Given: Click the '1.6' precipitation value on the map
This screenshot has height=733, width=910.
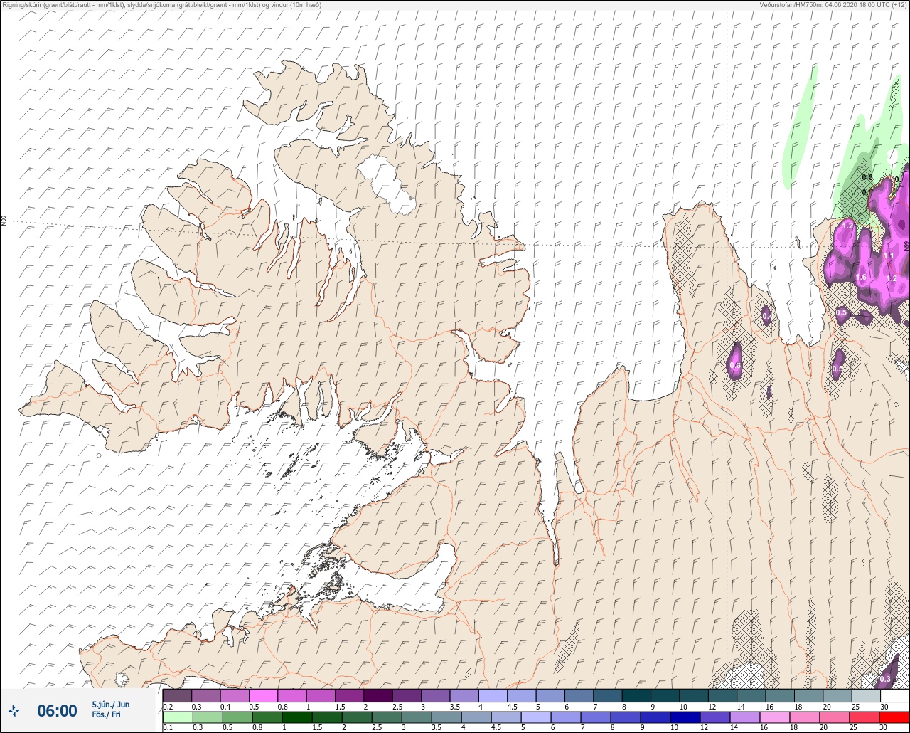Looking at the screenshot, I should click(861, 277).
